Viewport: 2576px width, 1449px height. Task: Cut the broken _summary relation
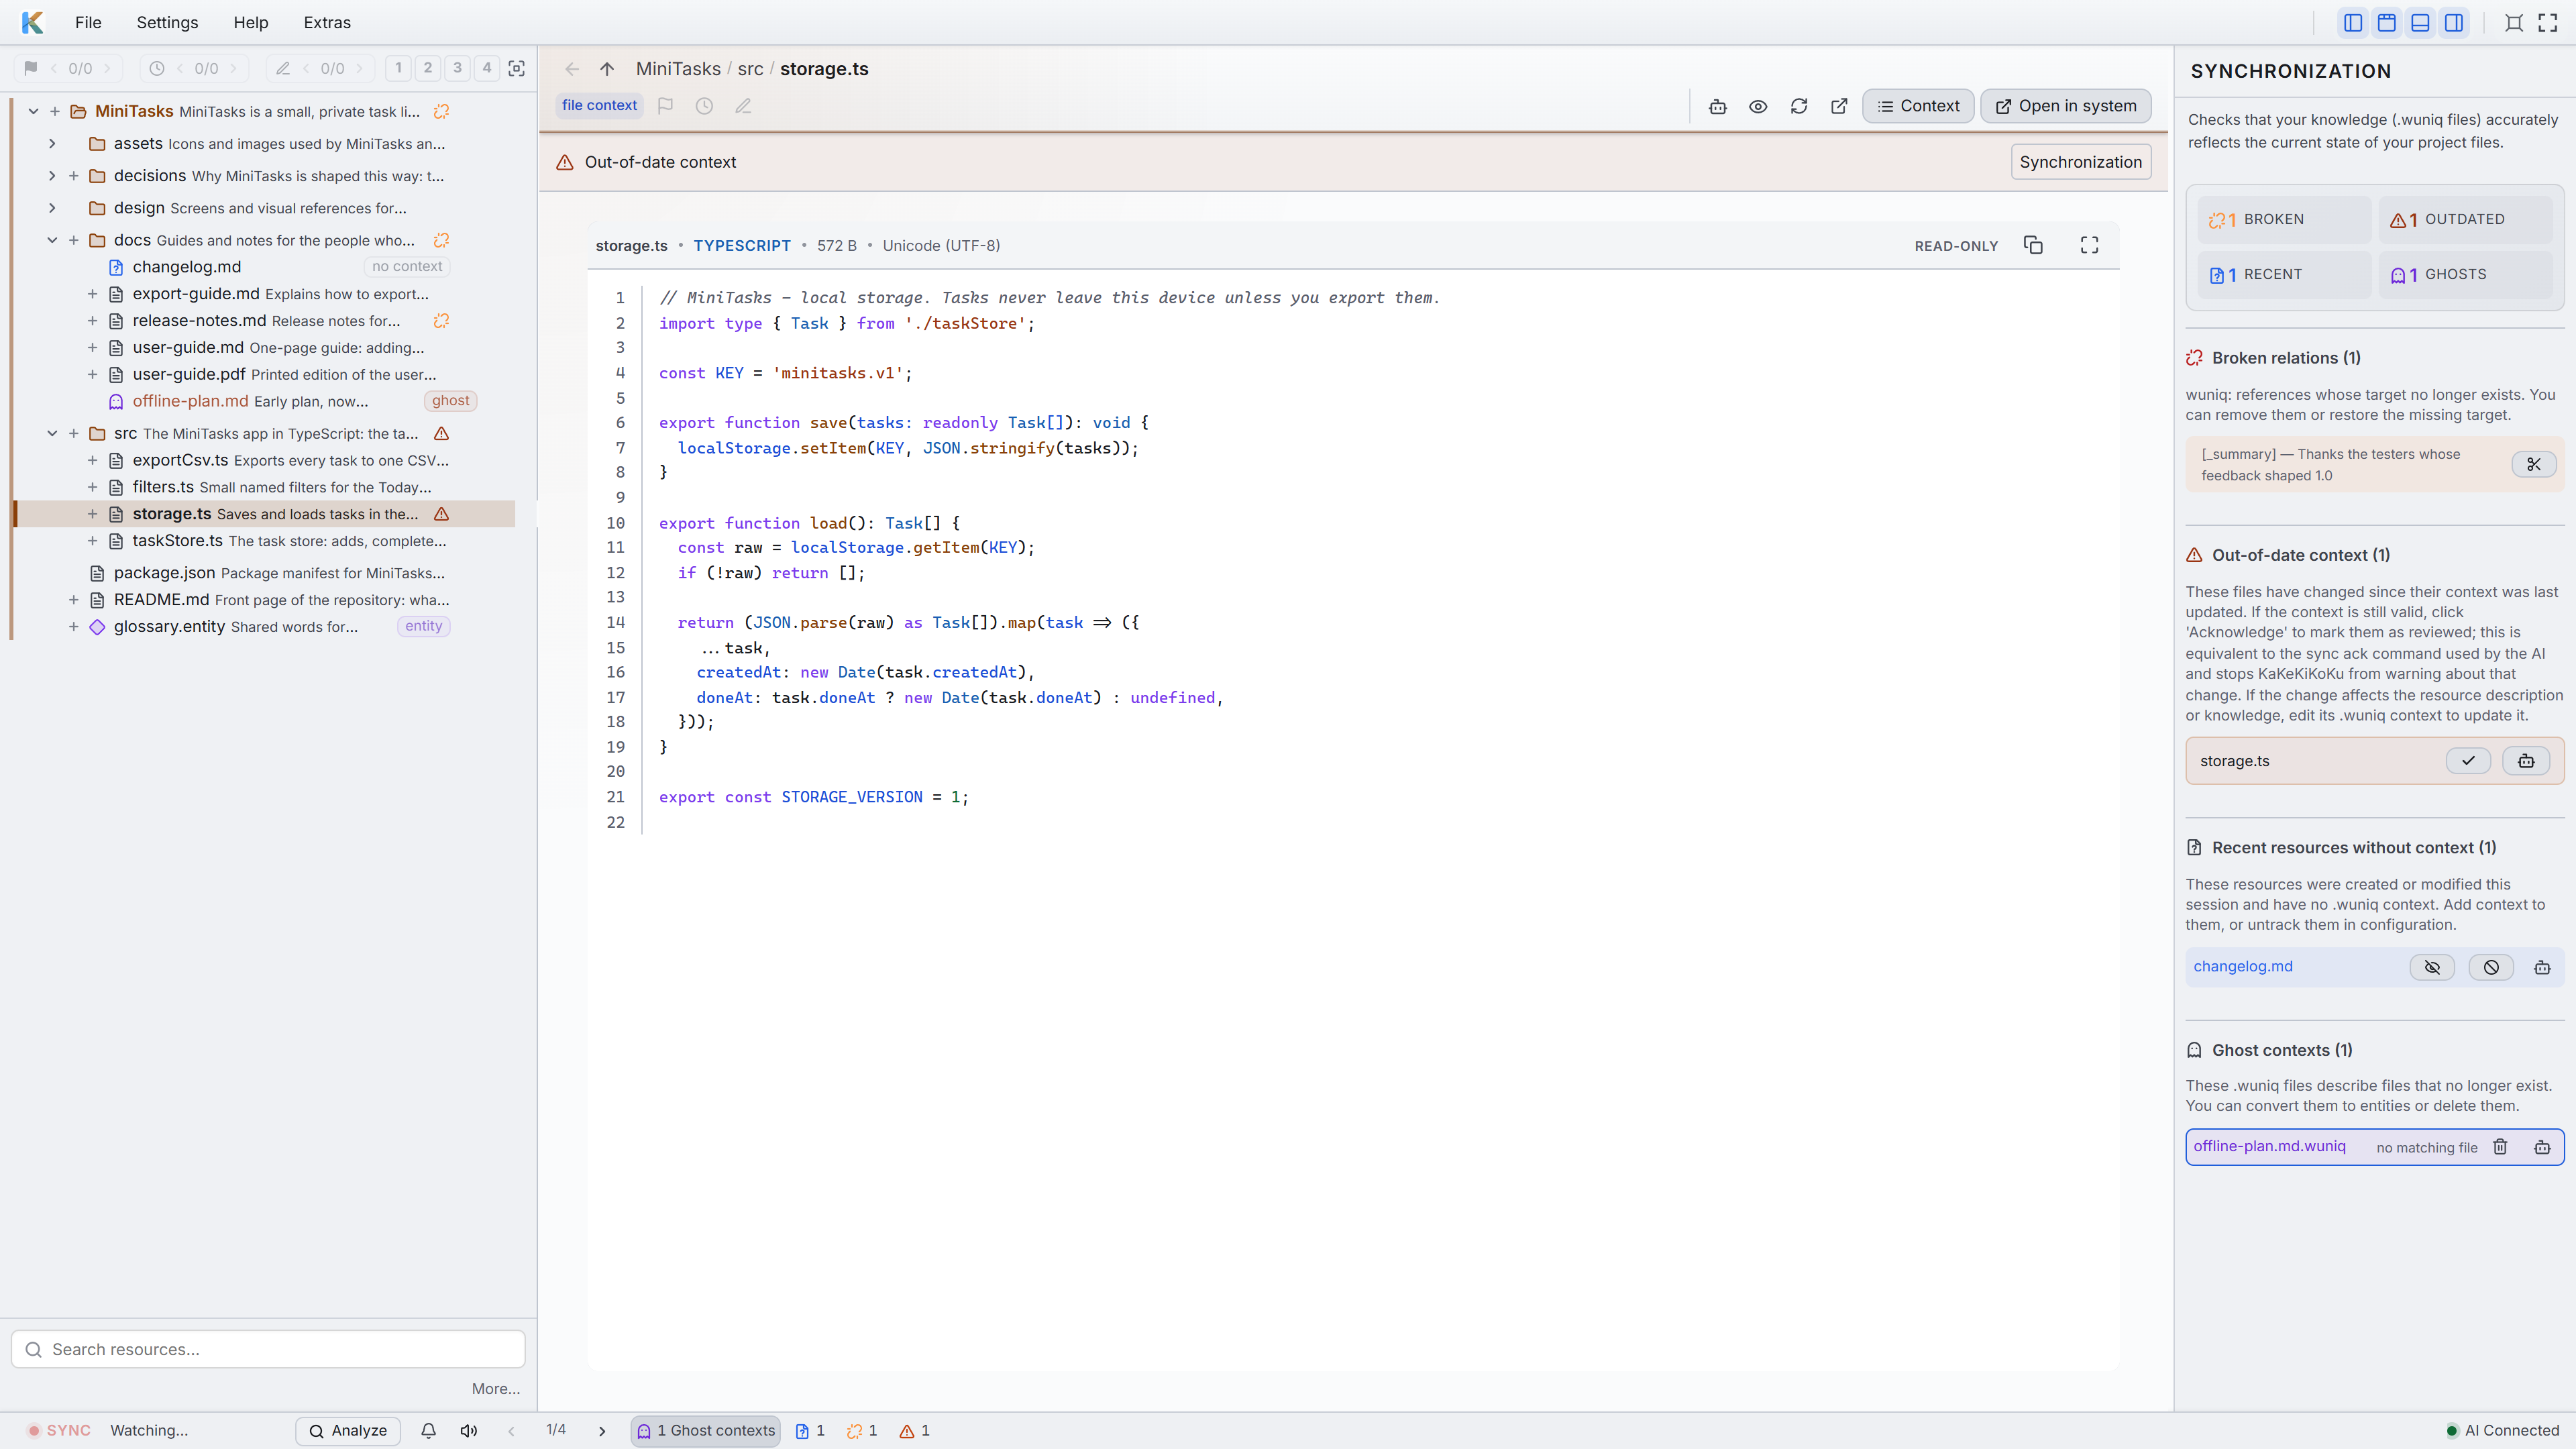(x=2533, y=464)
